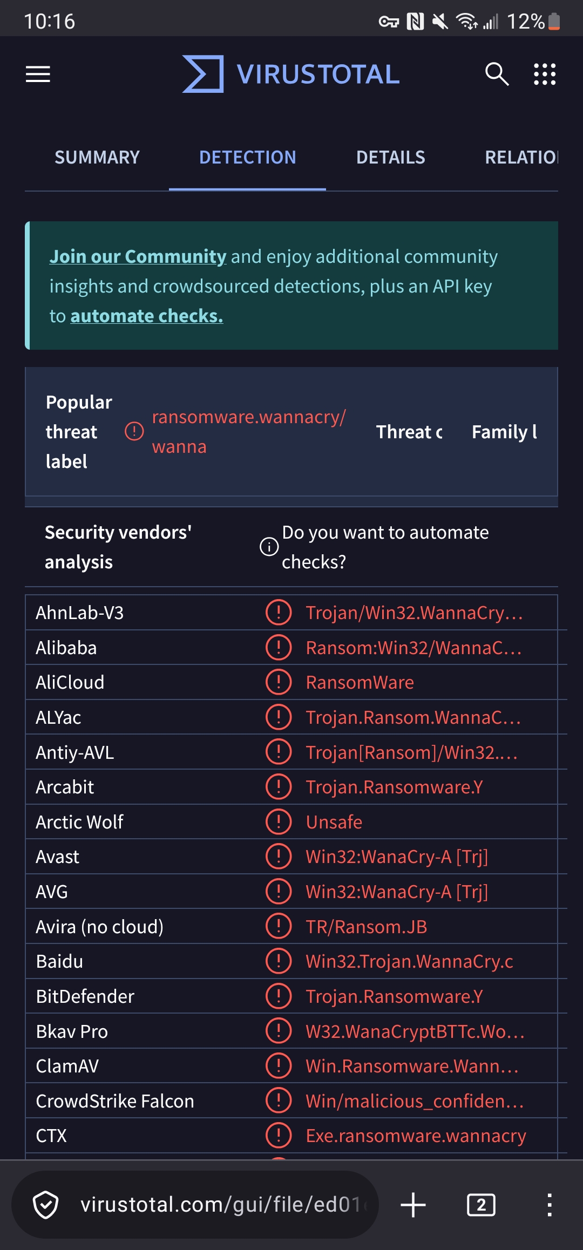Tap info icon beside automate checks
This screenshot has width=583, height=1250.
(269, 547)
